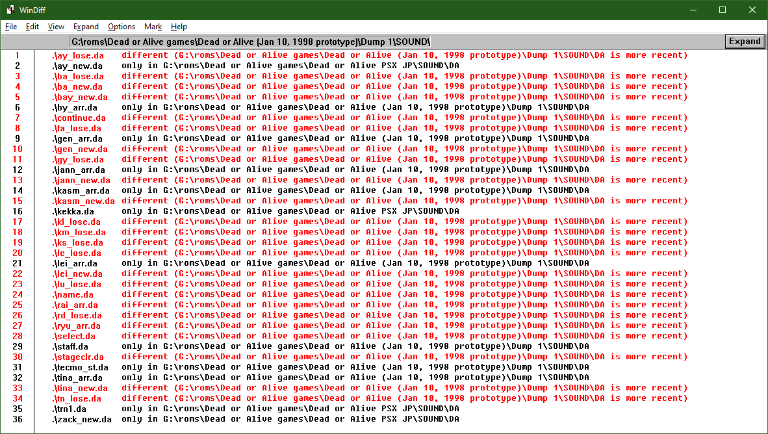
Task: Click line number 36 in the margin
Action: pyautogui.click(x=17, y=419)
